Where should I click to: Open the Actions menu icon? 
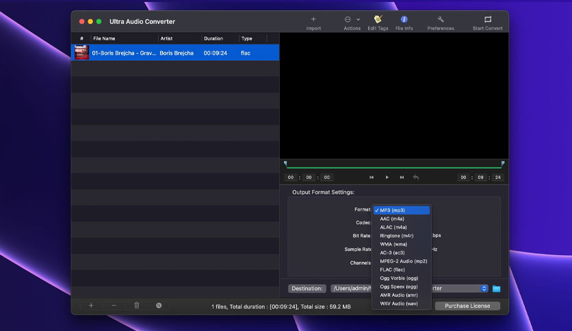[x=348, y=19]
